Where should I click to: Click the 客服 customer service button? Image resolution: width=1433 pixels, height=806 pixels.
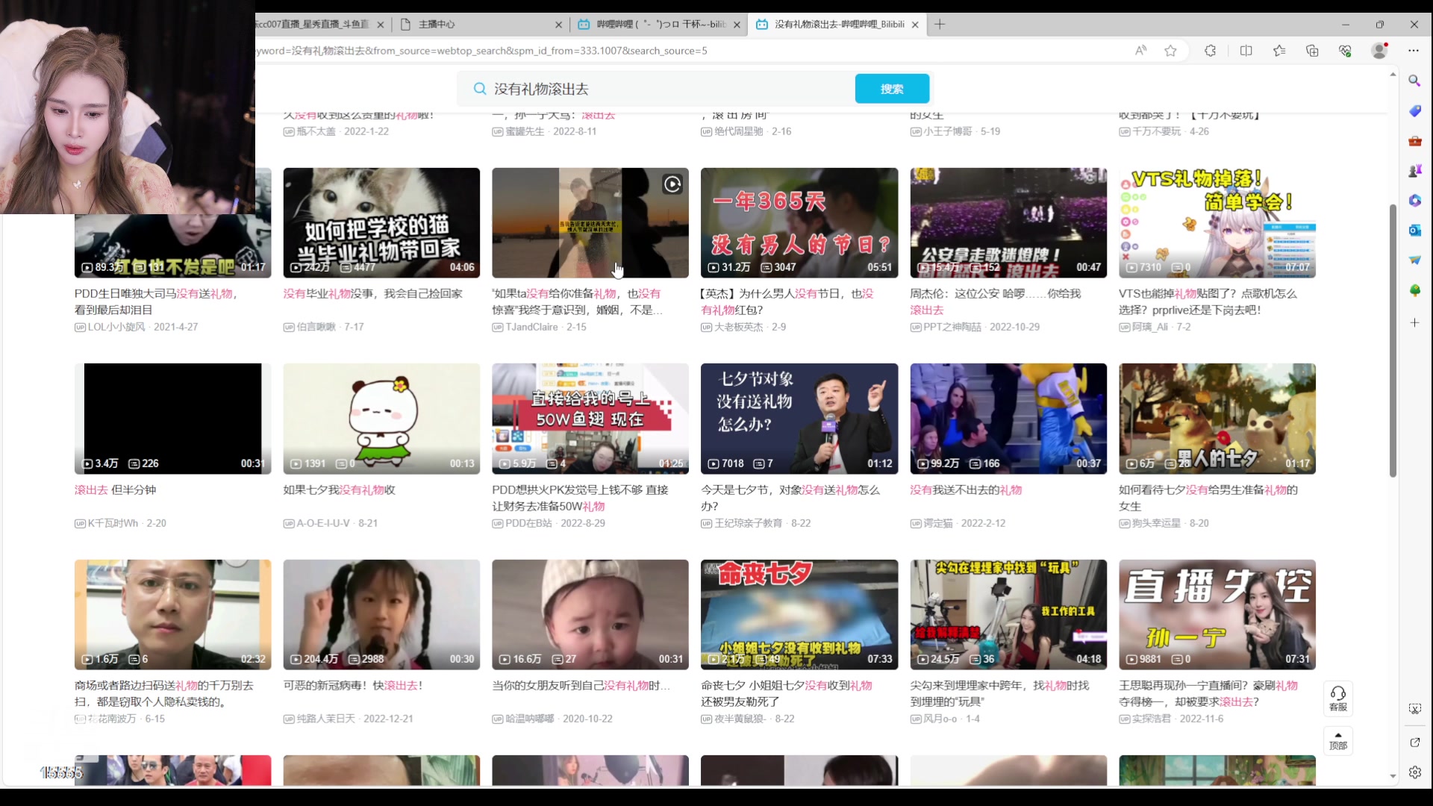point(1338,699)
